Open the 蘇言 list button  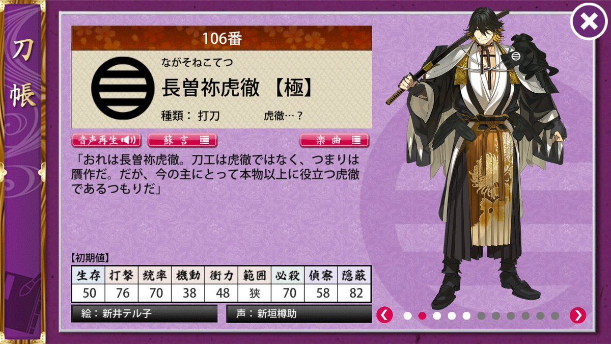tap(182, 140)
